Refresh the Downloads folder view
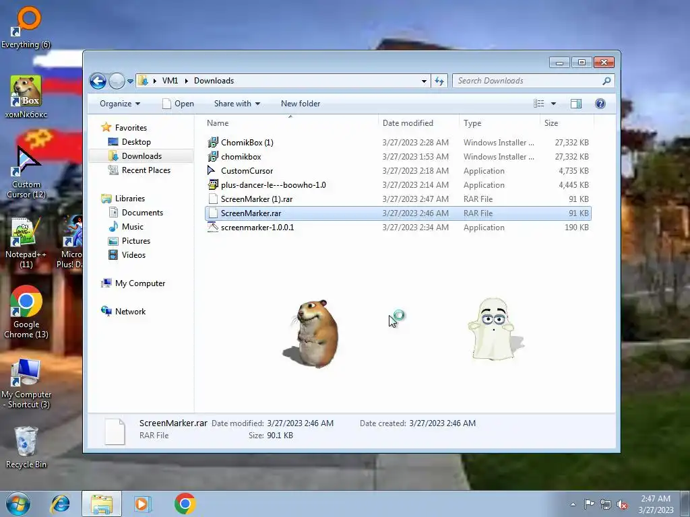Viewport: 690px width, 517px height. click(x=439, y=81)
